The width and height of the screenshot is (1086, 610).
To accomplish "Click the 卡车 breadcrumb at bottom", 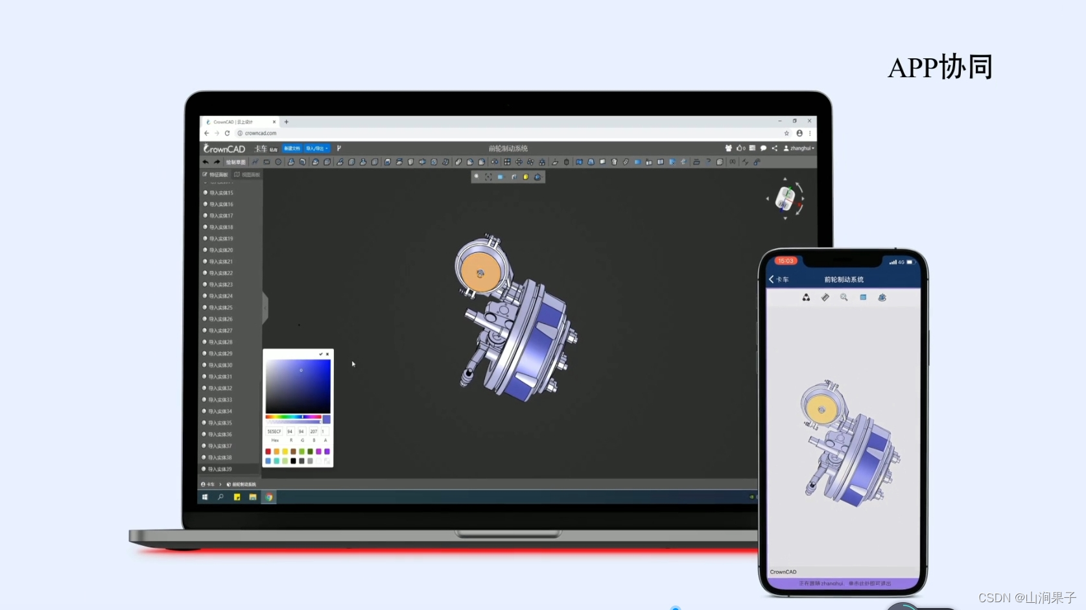I will pos(207,484).
